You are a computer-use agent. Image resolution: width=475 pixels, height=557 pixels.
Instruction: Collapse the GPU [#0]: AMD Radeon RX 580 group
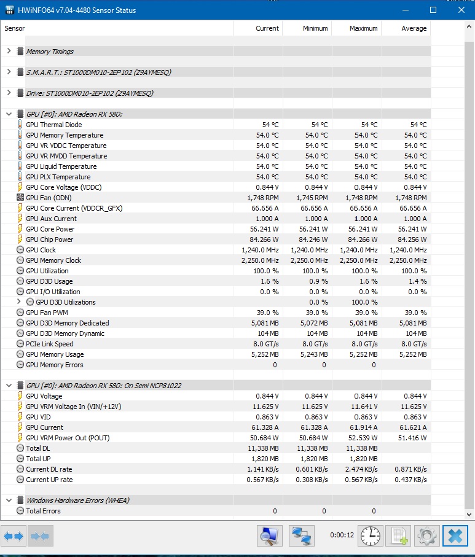pyautogui.click(x=9, y=114)
